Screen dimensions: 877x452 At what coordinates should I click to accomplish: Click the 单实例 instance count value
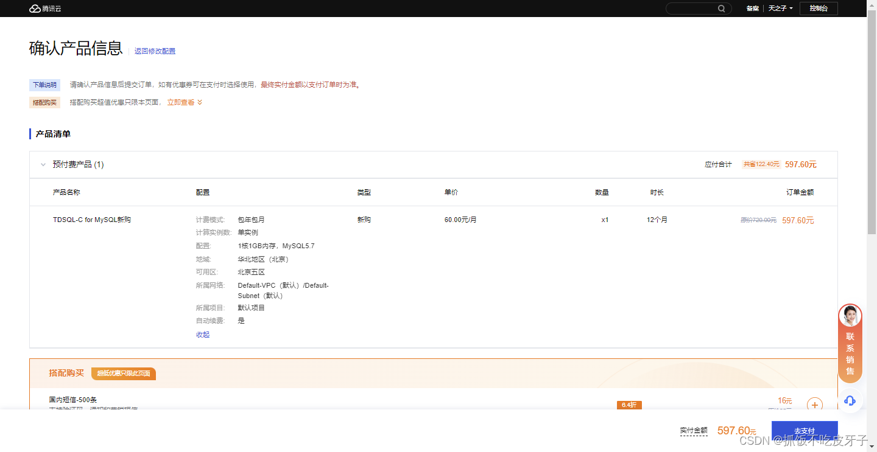tap(248, 232)
